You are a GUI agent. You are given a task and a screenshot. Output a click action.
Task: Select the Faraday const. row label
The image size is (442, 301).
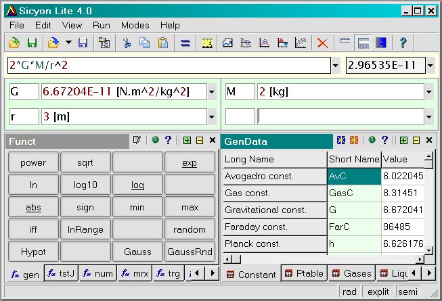pyautogui.click(x=275, y=227)
